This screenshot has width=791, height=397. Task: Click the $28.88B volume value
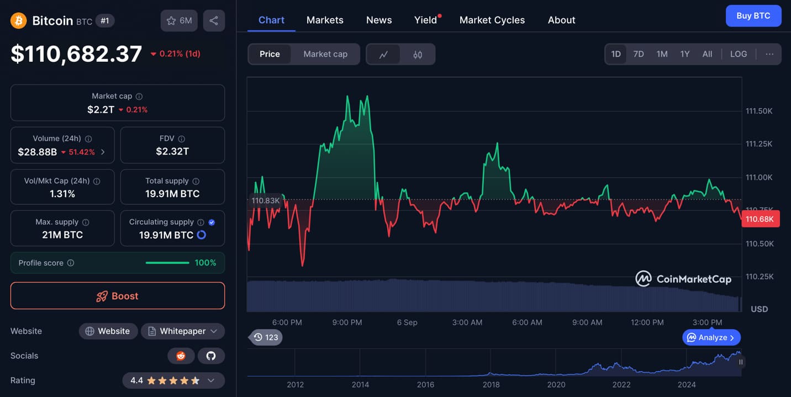click(x=37, y=152)
